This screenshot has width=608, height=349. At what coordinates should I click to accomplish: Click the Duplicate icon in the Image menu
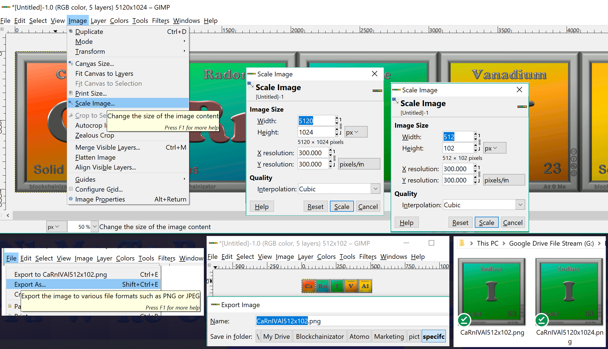pyautogui.click(x=71, y=31)
